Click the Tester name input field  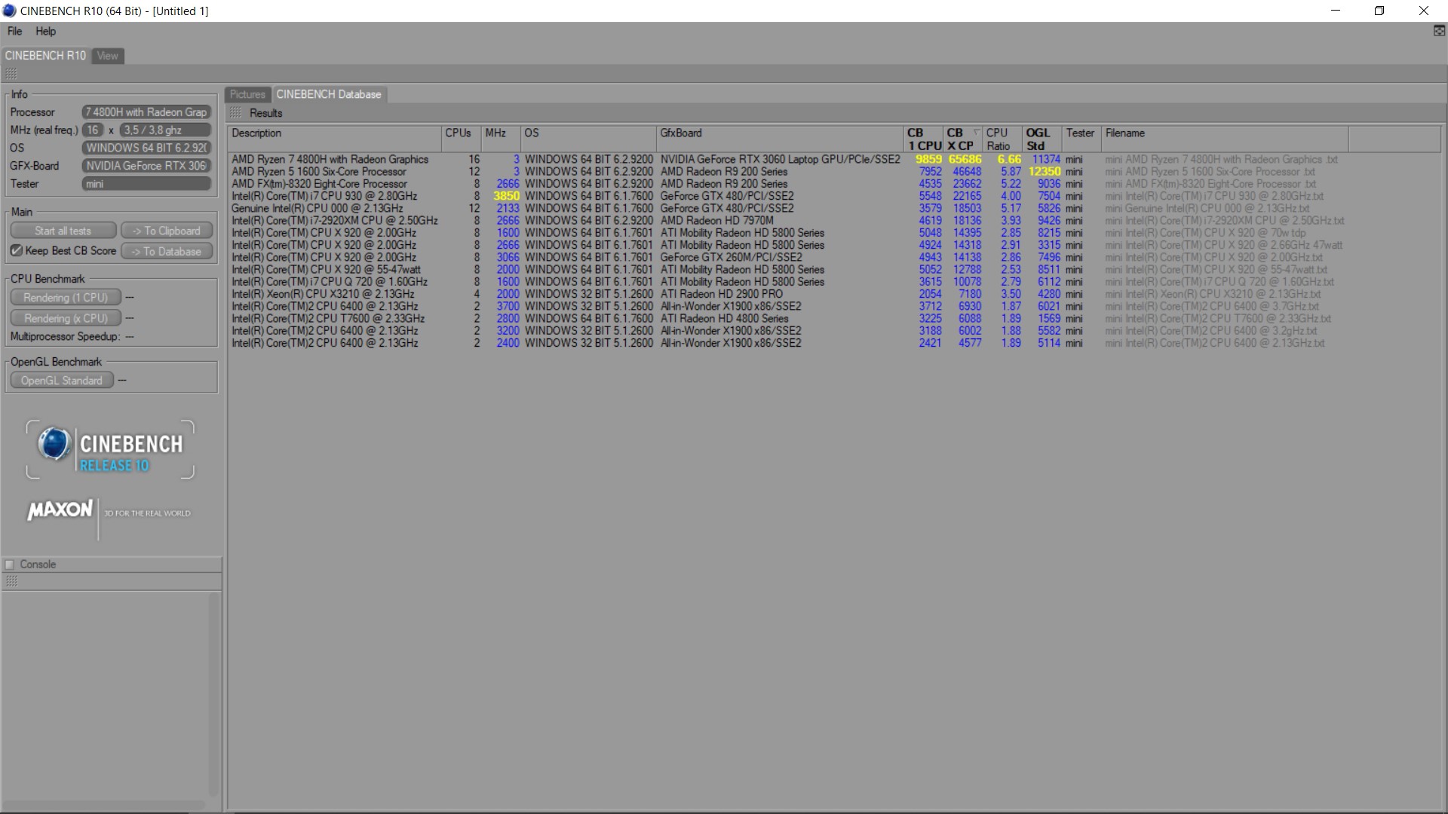click(146, 184)
